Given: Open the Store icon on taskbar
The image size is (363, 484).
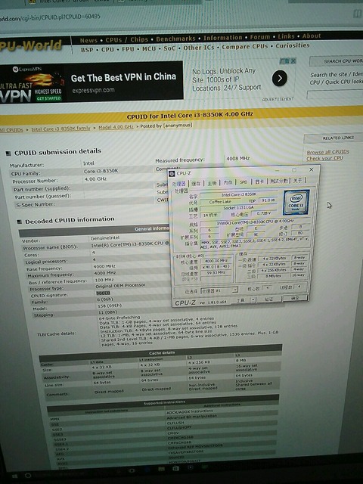Looking at the screenshot, I should coord(175,469).
